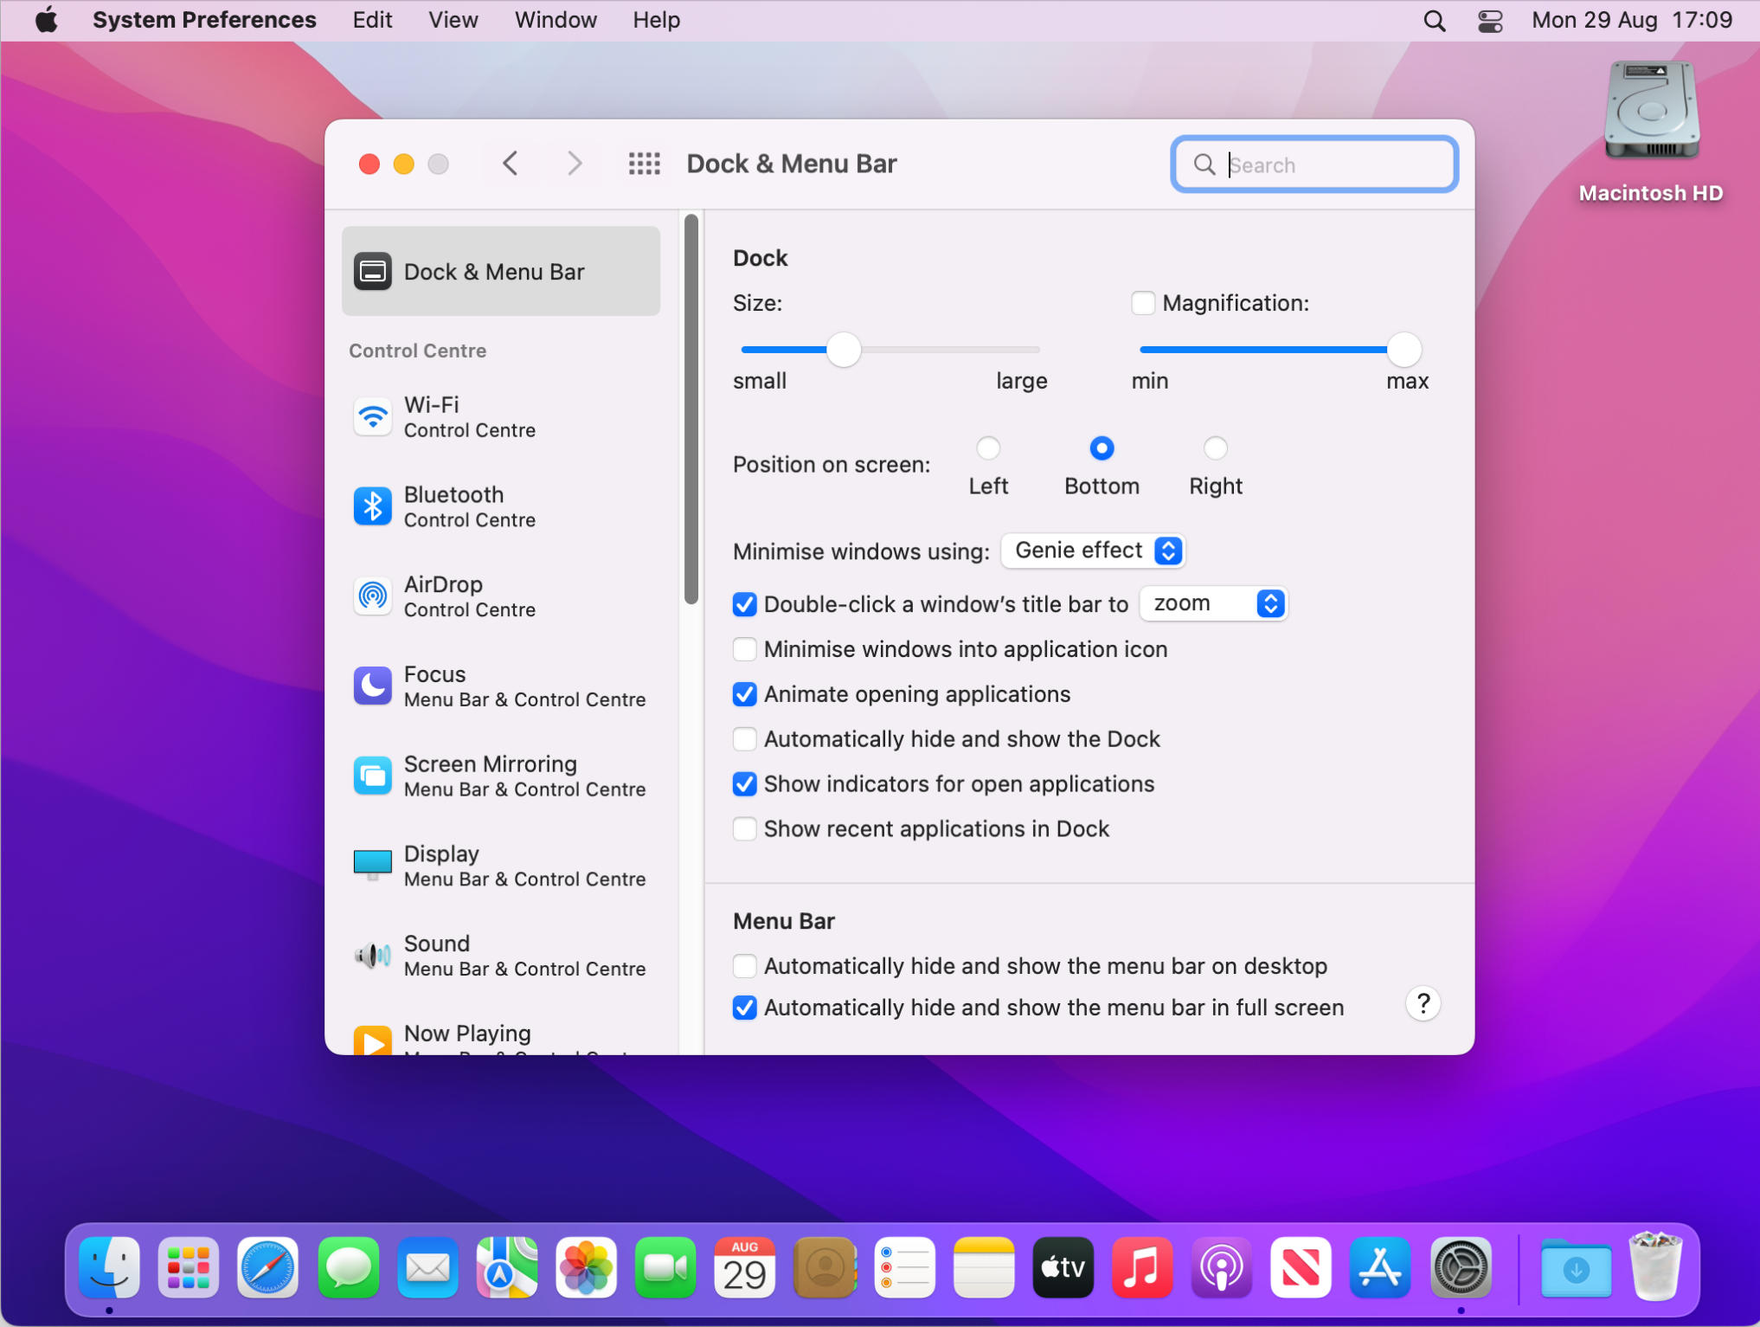The height and width of the screenshot is (1327, 1760).
Task: Go forward with the right chevron
Action: [x=575, y=164]
